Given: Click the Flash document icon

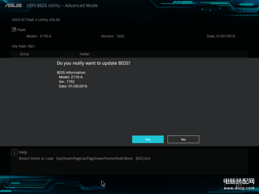Looking at the screenshot, I should coord(14,29).
